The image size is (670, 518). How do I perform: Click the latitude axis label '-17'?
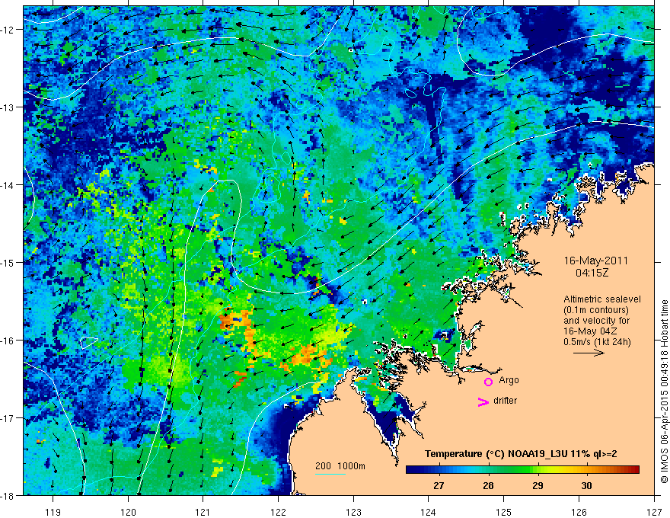[8, 418]
